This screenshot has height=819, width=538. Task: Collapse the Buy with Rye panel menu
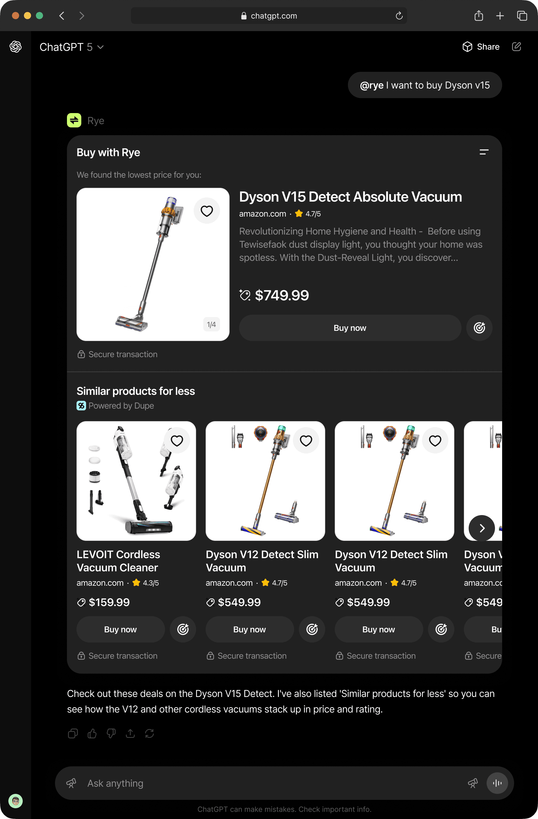(x=484, y=152)
